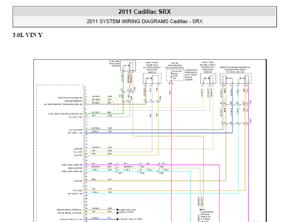Viewport: 282px width, 222px height.
Task: Click the "SENS LOW REF" label at pin 26
Action: (75, 168)
